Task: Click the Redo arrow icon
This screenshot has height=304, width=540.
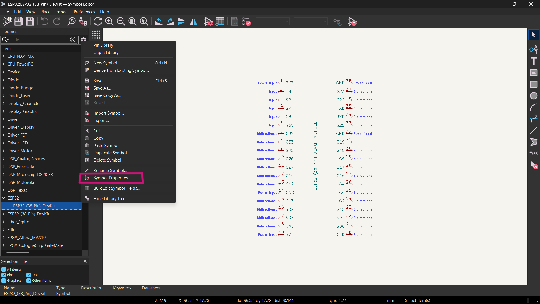Action: [57, 21]
